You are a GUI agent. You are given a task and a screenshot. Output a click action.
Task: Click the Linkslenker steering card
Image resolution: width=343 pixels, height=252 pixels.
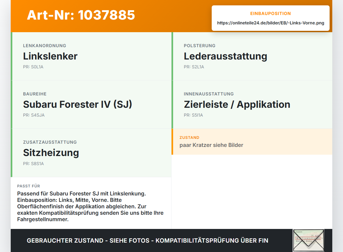tap(91, 56)
